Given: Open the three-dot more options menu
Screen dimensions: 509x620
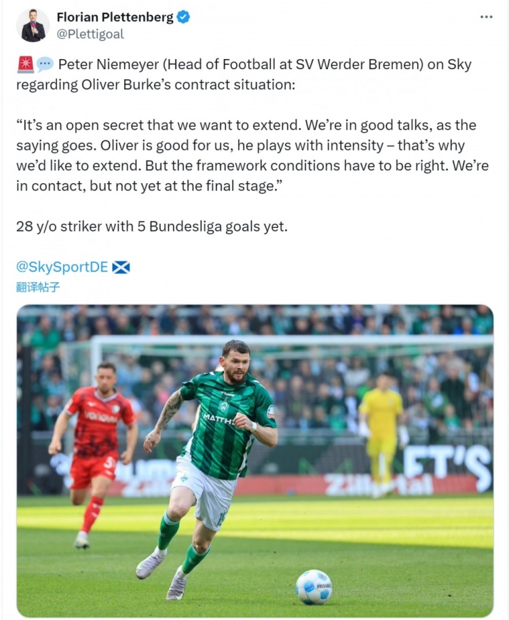Looking at the screenshot, I should (x=486, y=17).
